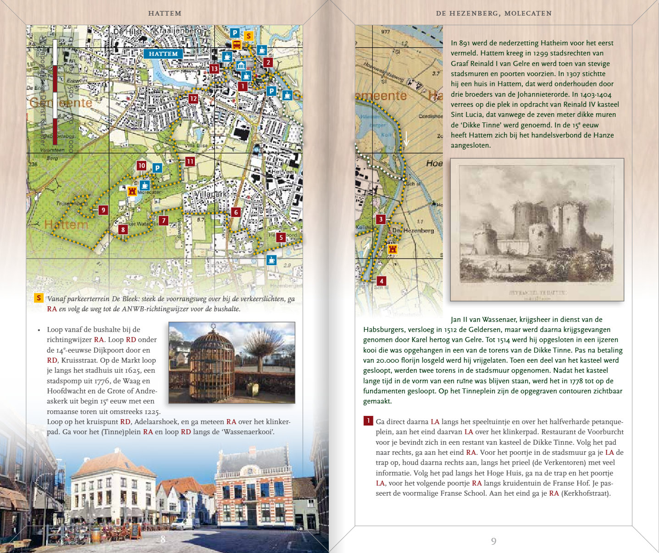Image resolution: width=659 pixels, height=553 pixels.
Task: Select route marker 9 on the map
Action: (103, 210)
